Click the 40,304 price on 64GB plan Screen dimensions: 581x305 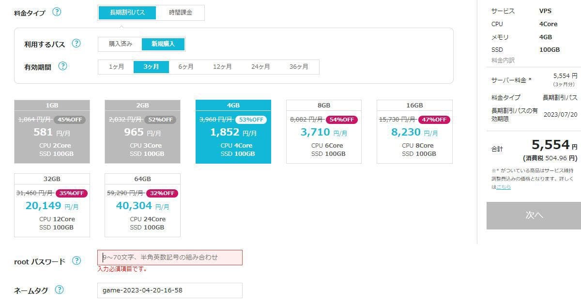pyautogui.click(x=134, y=206)
